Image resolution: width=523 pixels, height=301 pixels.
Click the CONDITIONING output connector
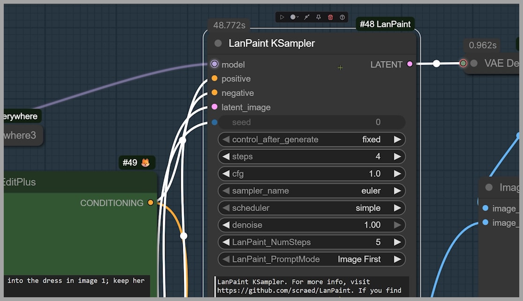(150, 203)
